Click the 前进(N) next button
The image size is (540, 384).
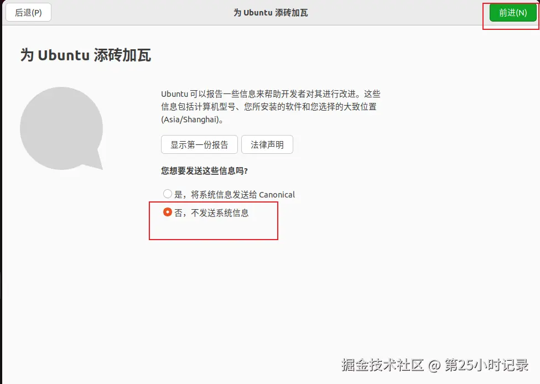point(513,13)
